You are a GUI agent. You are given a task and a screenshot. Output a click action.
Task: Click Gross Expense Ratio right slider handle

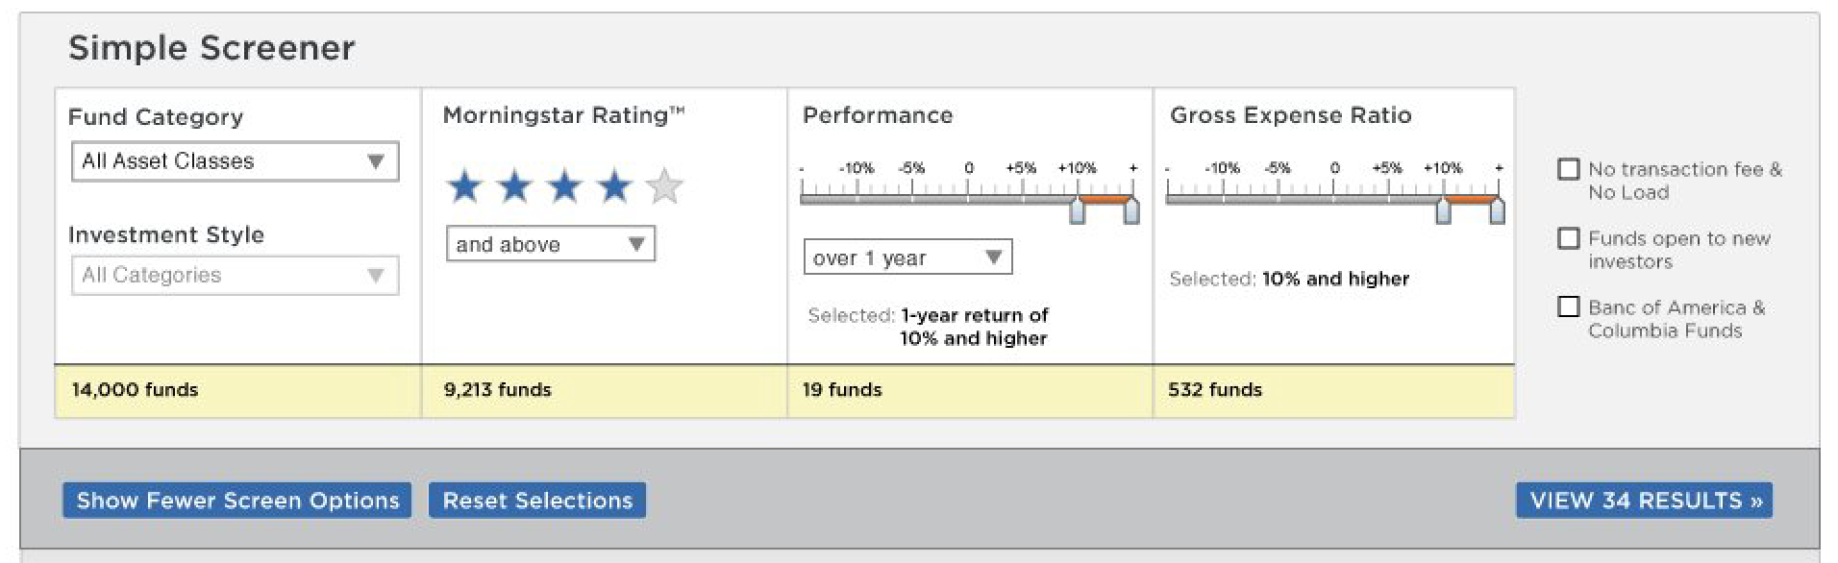coord(1497,210)
